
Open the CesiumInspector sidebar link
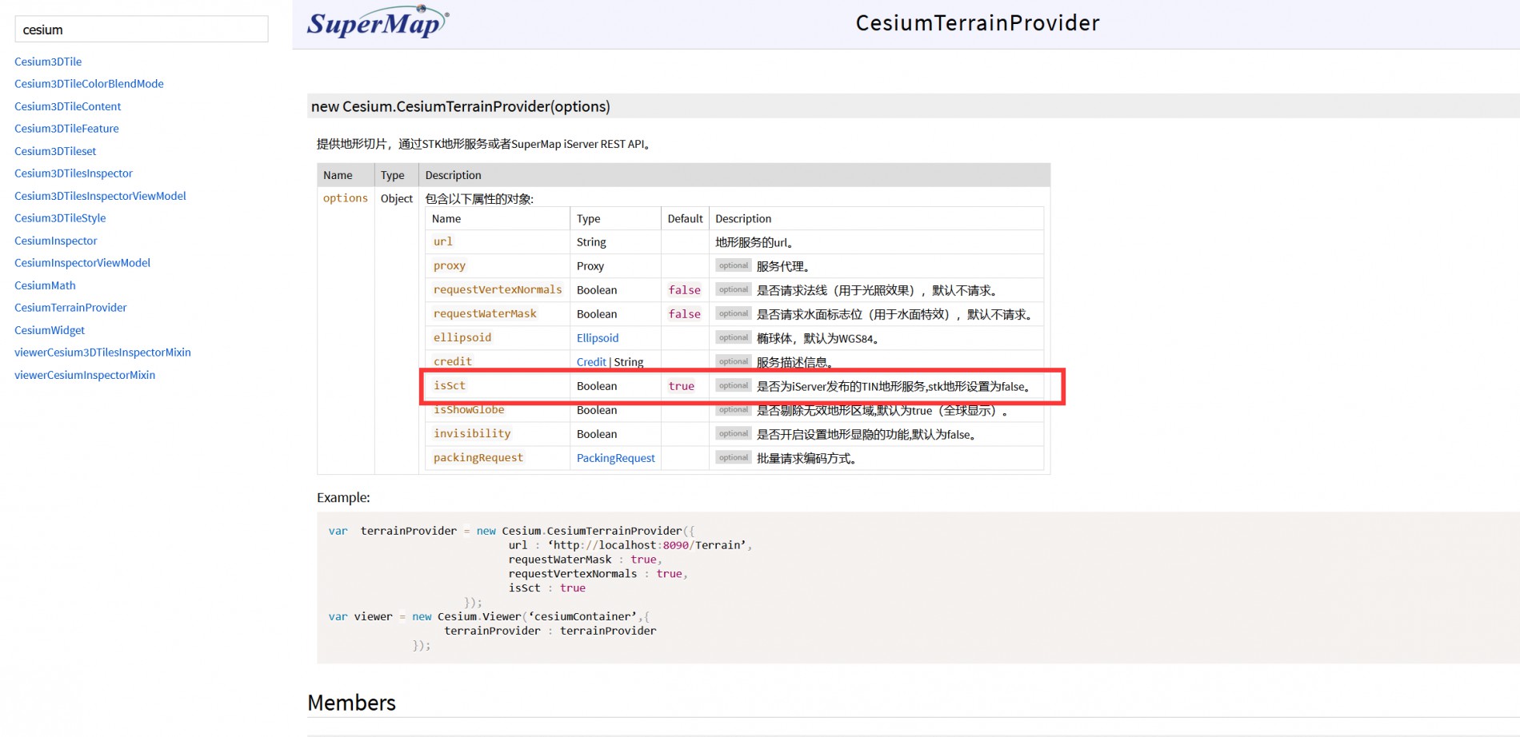click(56, 241)
